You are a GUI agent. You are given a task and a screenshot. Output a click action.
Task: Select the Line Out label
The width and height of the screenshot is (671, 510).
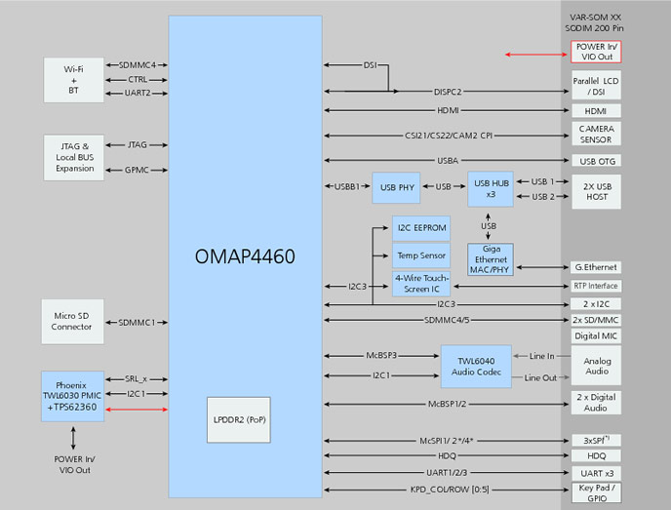point(540,378)
